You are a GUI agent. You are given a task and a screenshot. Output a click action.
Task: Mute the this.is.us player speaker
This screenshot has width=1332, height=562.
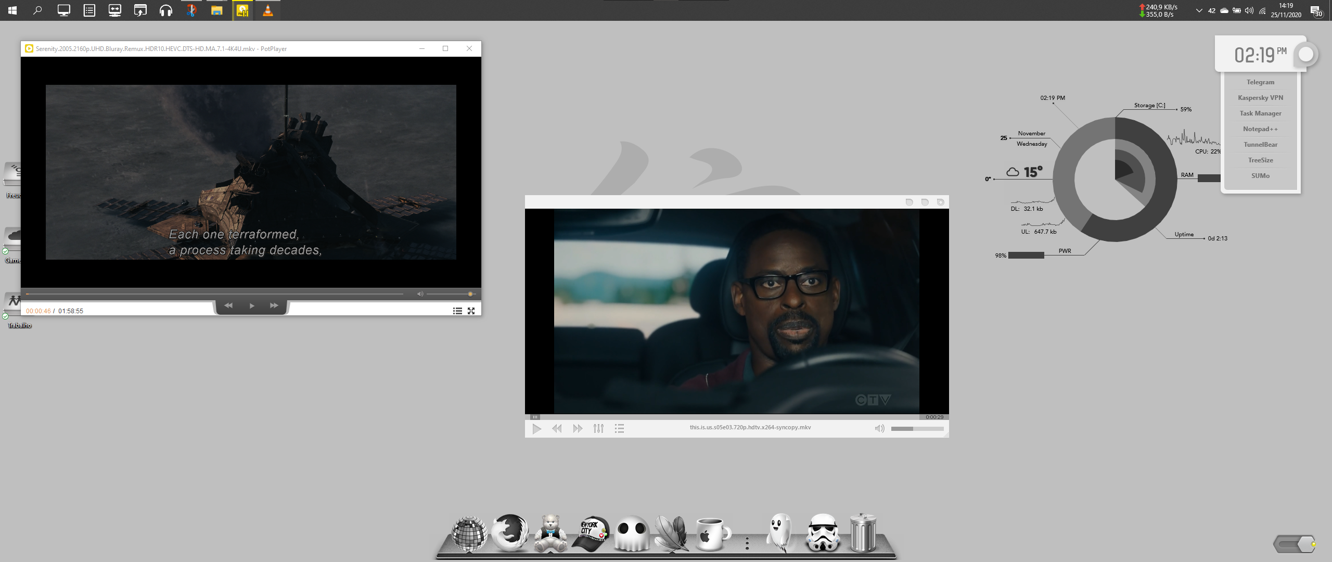point(879,428)
